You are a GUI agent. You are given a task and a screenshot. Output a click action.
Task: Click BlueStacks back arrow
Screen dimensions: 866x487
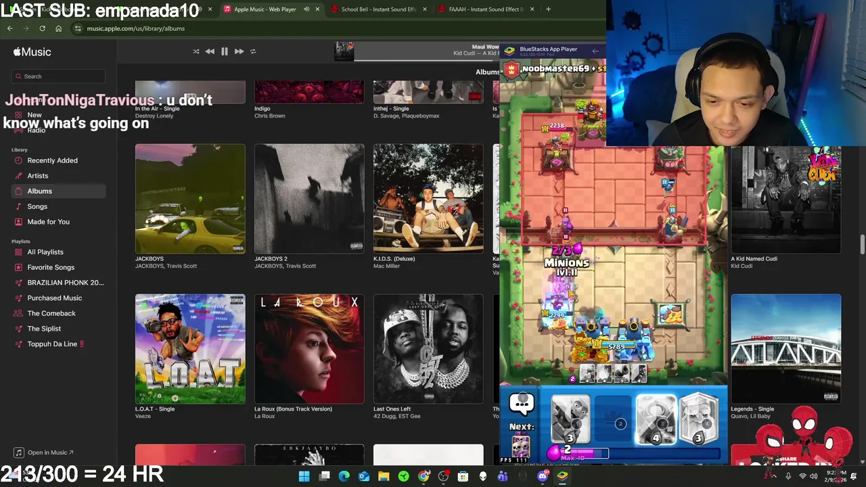pos(595,51)
